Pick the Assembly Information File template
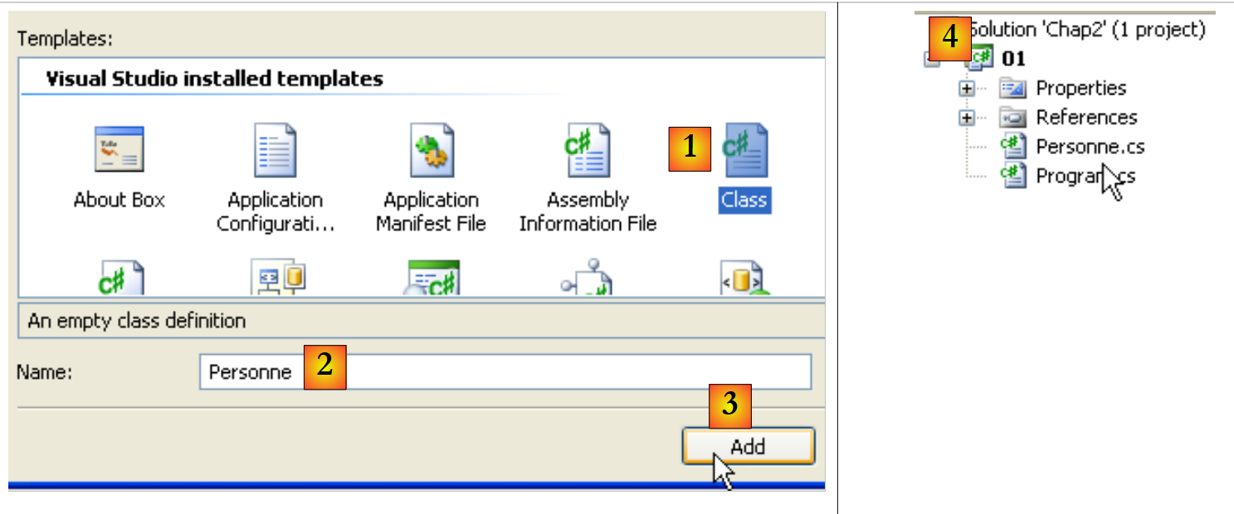Screen dimensions: 1234x514 click(588, 150)
